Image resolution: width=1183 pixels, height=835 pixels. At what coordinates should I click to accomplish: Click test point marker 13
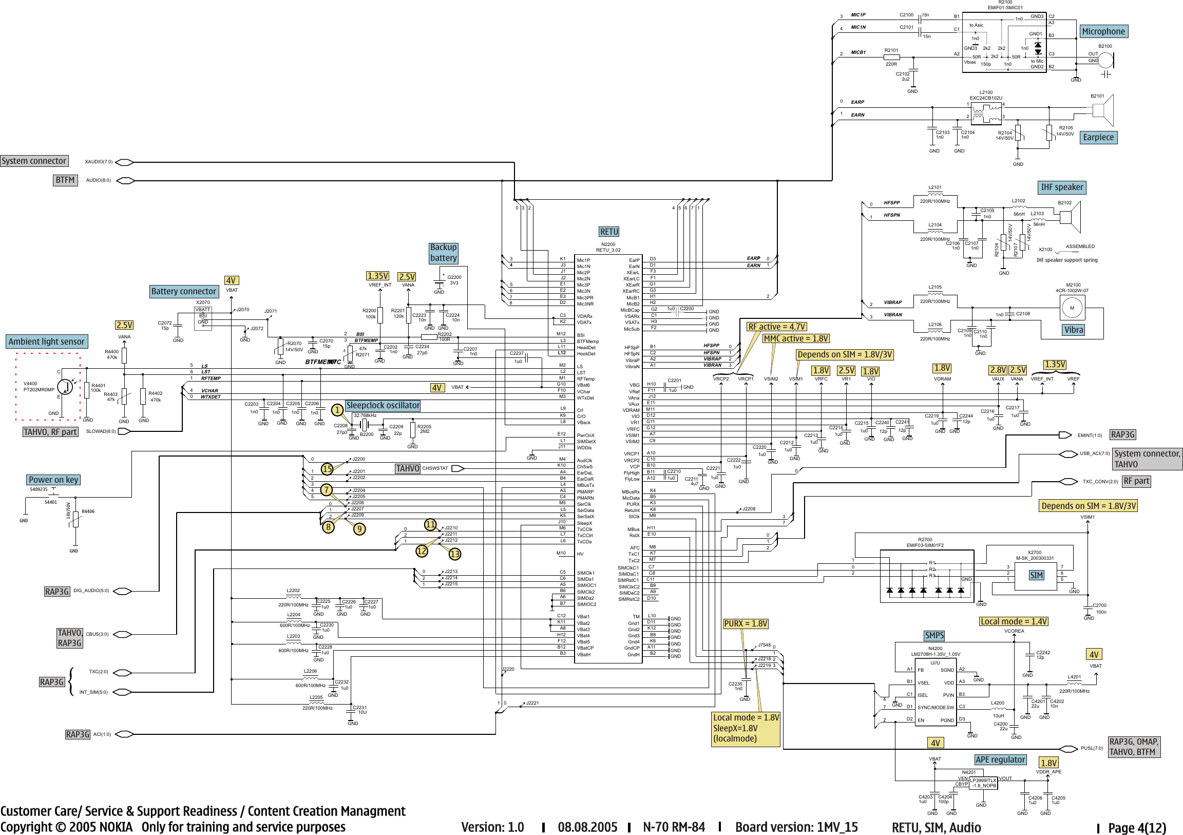pyautogui.click(x=454, y=554)
